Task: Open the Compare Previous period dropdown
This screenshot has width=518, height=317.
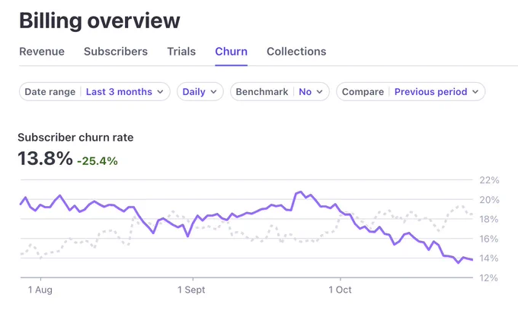Action: click(x=411, y=92)
